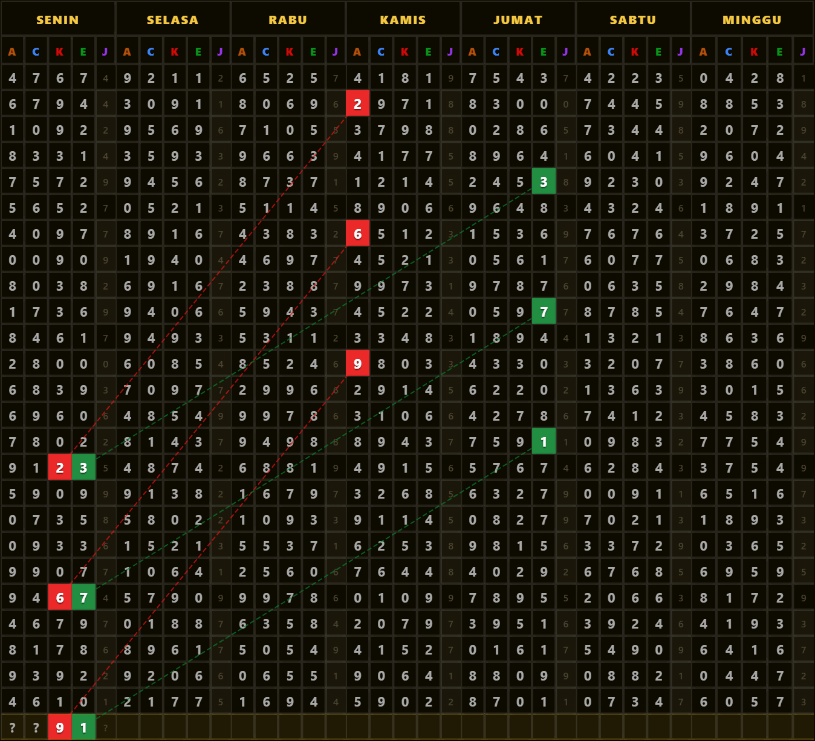This screenshot has width=815, height=741.
Task: Select the MINGGU day header
Action: click(x=752, y=19)
